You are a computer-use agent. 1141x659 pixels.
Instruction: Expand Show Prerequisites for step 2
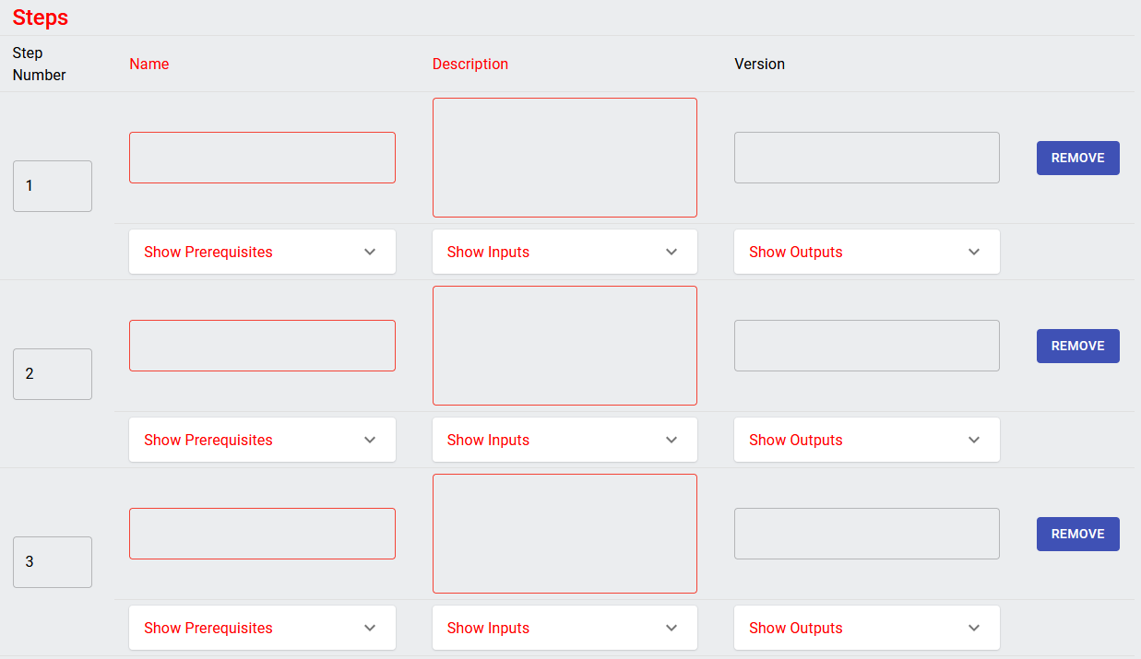pyautogui.click(x=262, y=440)
